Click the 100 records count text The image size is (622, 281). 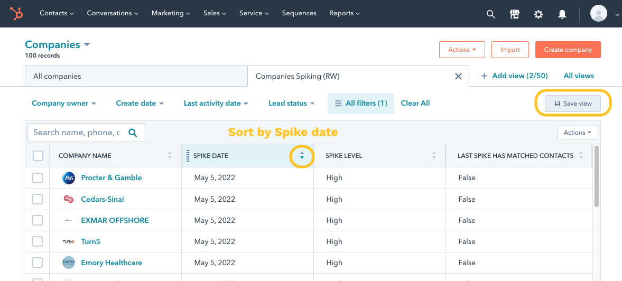(x=42, y=56)
